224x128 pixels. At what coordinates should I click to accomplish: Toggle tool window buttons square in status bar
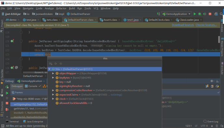[x=3, y=126]
